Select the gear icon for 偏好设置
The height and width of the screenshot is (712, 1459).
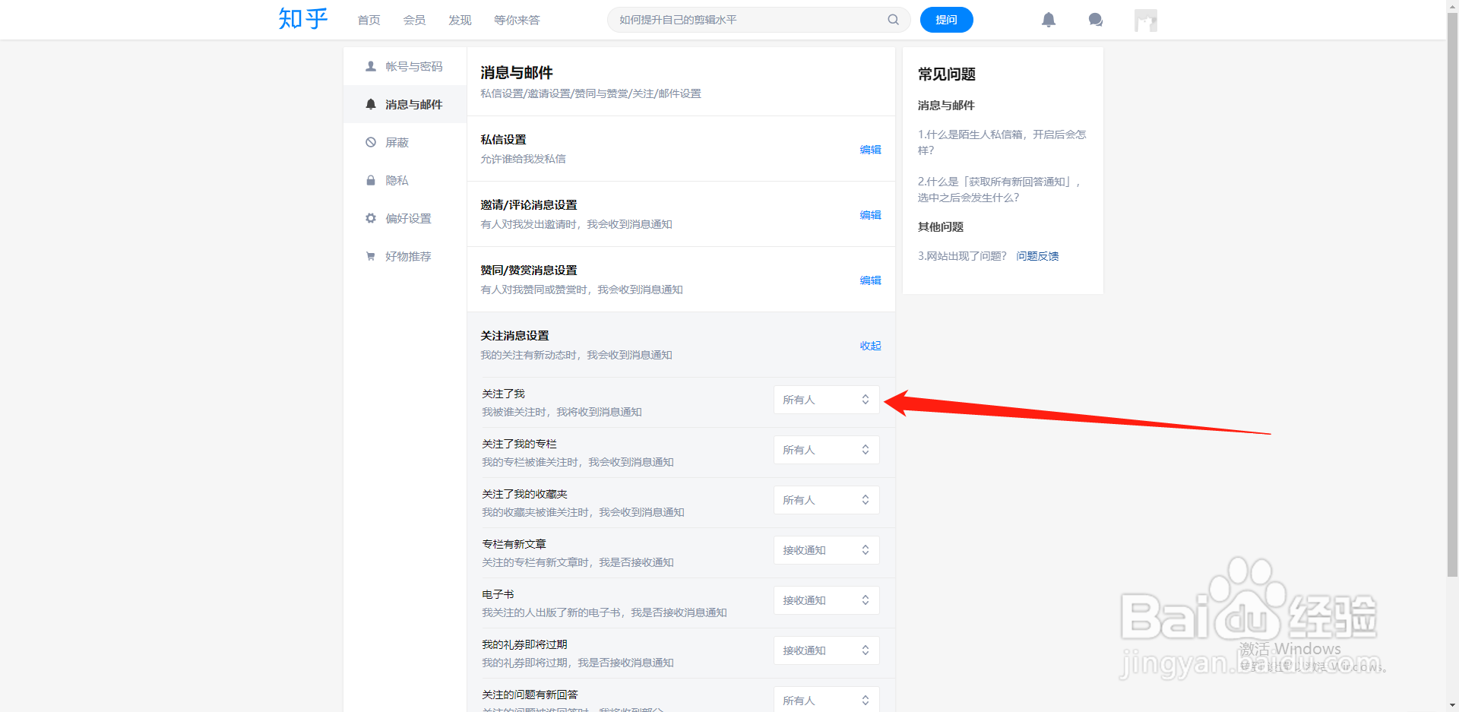pos(371,218)
